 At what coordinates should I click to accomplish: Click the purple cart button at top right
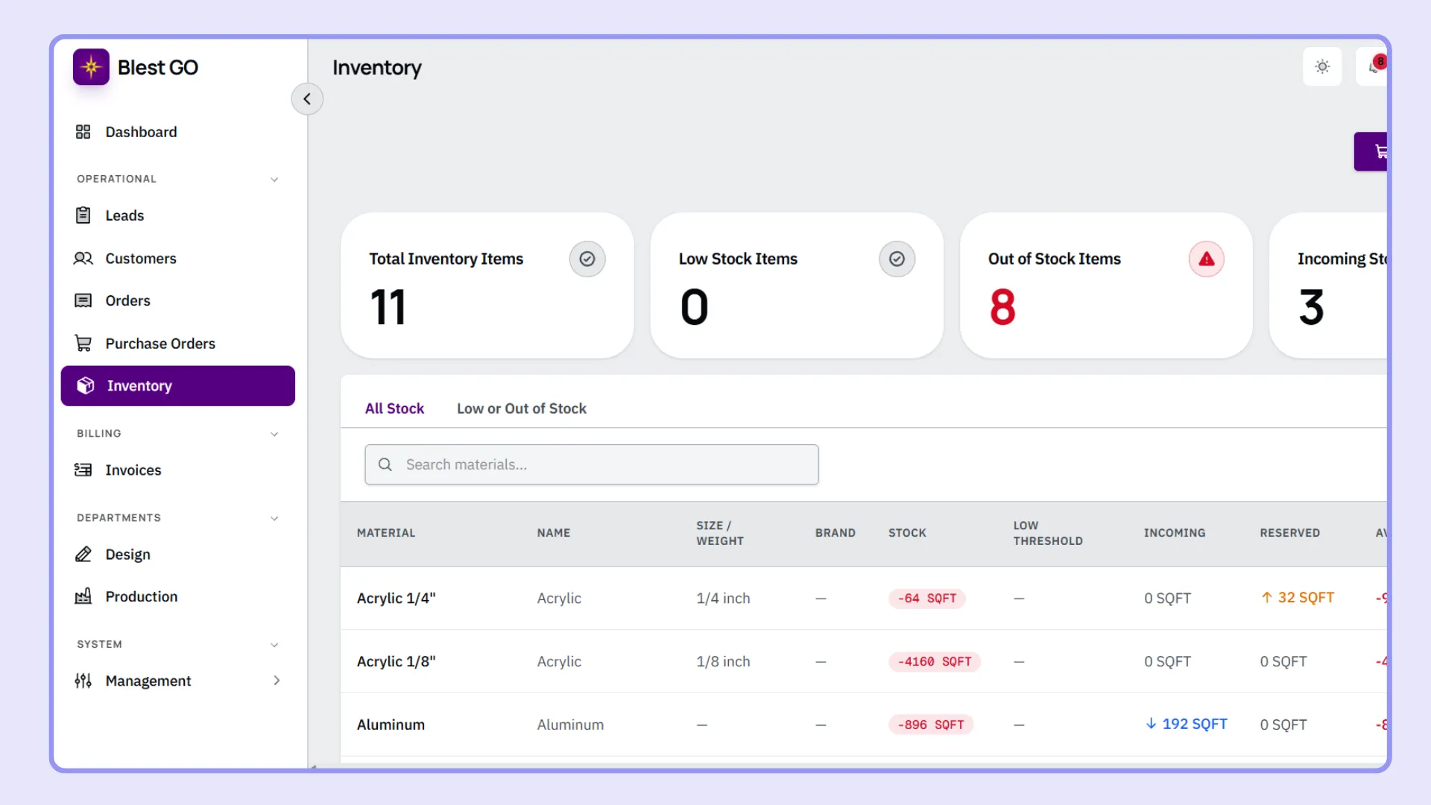(x=1371, y=151)
